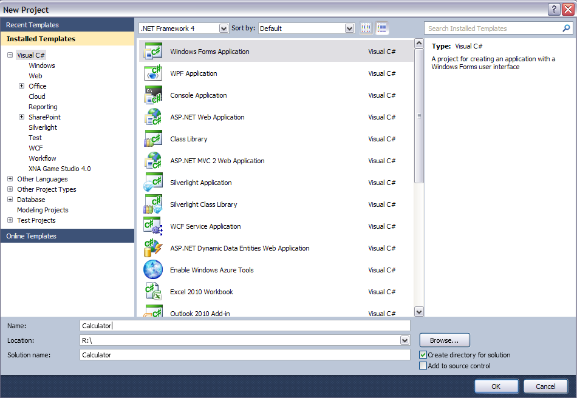Select the Reporting category in tree

tap(43, 107)
